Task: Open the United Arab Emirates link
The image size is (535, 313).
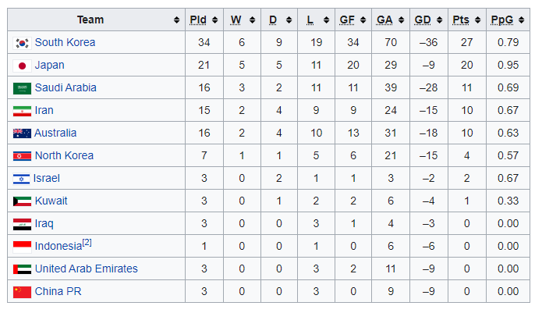Action: click(87, 269)
